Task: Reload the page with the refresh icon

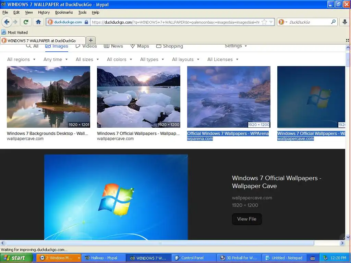Action: (x=26, y=22)
